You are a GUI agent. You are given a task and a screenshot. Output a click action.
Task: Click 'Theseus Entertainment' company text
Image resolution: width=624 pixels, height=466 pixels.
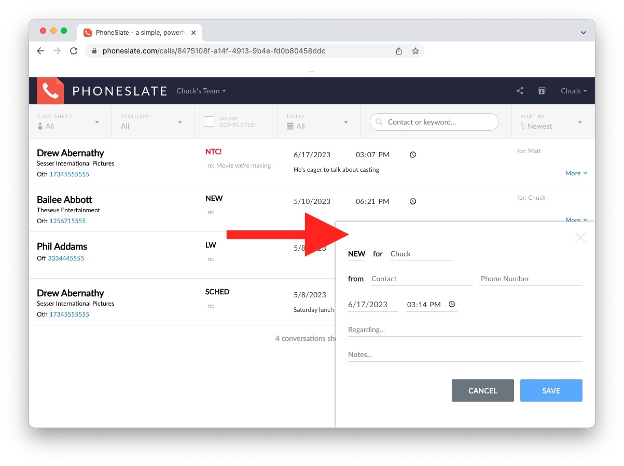pyautogui.click(x=68, y=210)
